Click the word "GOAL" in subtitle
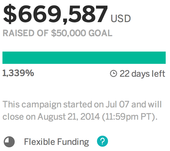The width and height of the screenshot is (170, 151). (x=100, y=33)
